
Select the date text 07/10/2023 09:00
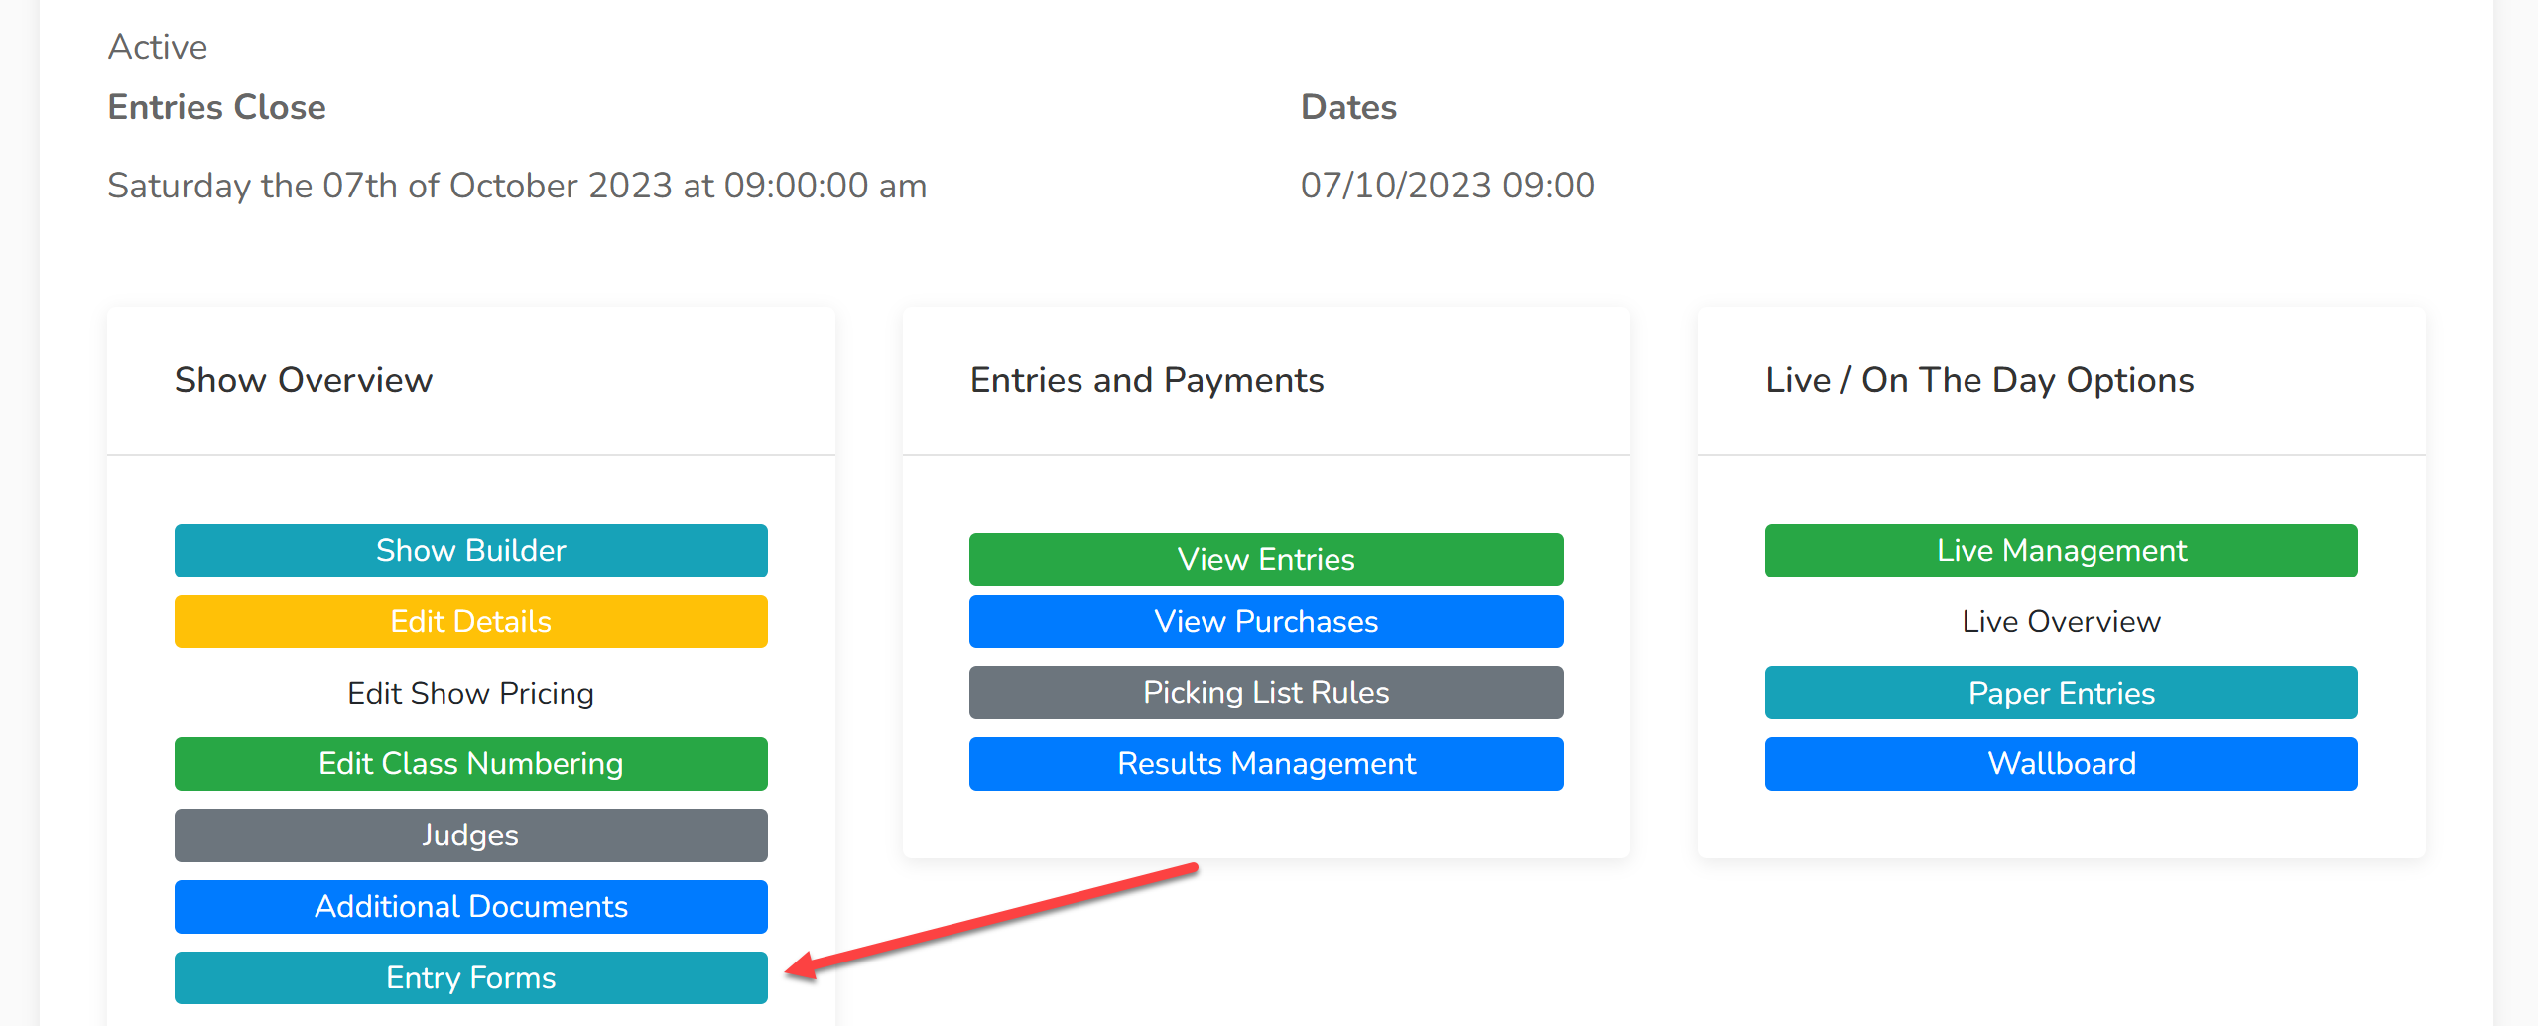tap(1448, 186)
